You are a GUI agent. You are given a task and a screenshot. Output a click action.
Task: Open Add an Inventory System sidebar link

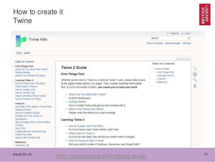[x=28, y=113]
